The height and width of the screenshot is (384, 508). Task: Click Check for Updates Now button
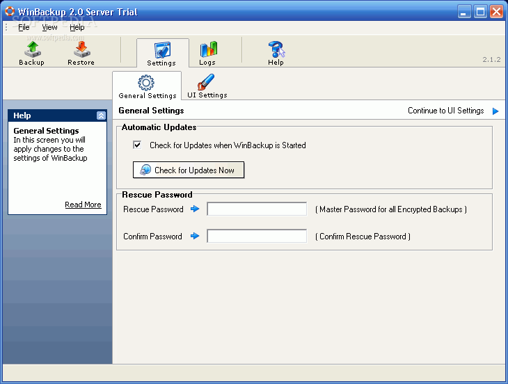pos(189,170)
